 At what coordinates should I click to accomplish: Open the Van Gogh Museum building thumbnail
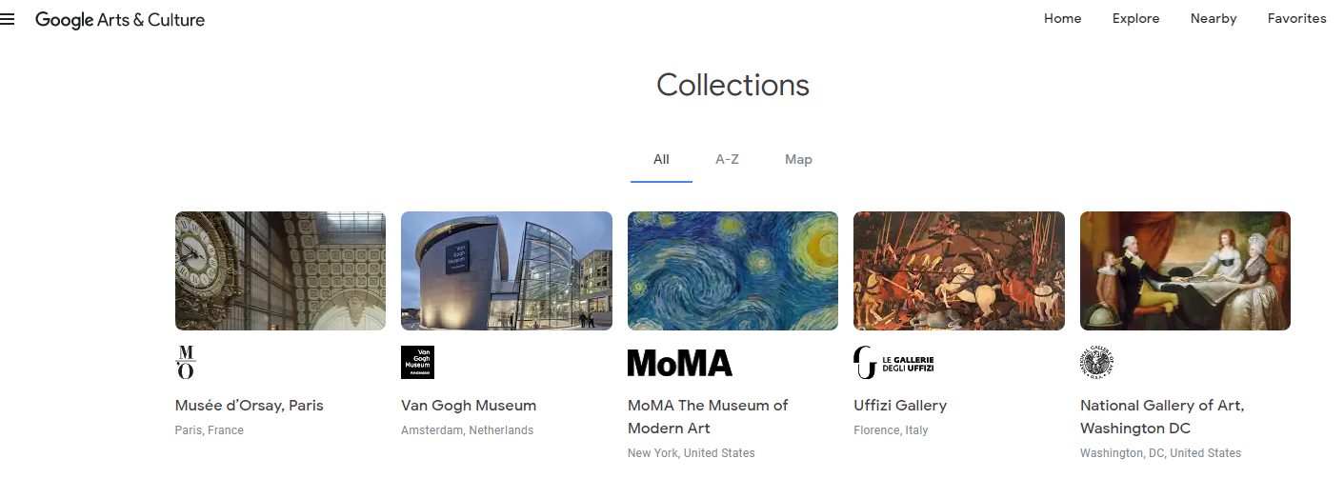click(507, 270)
